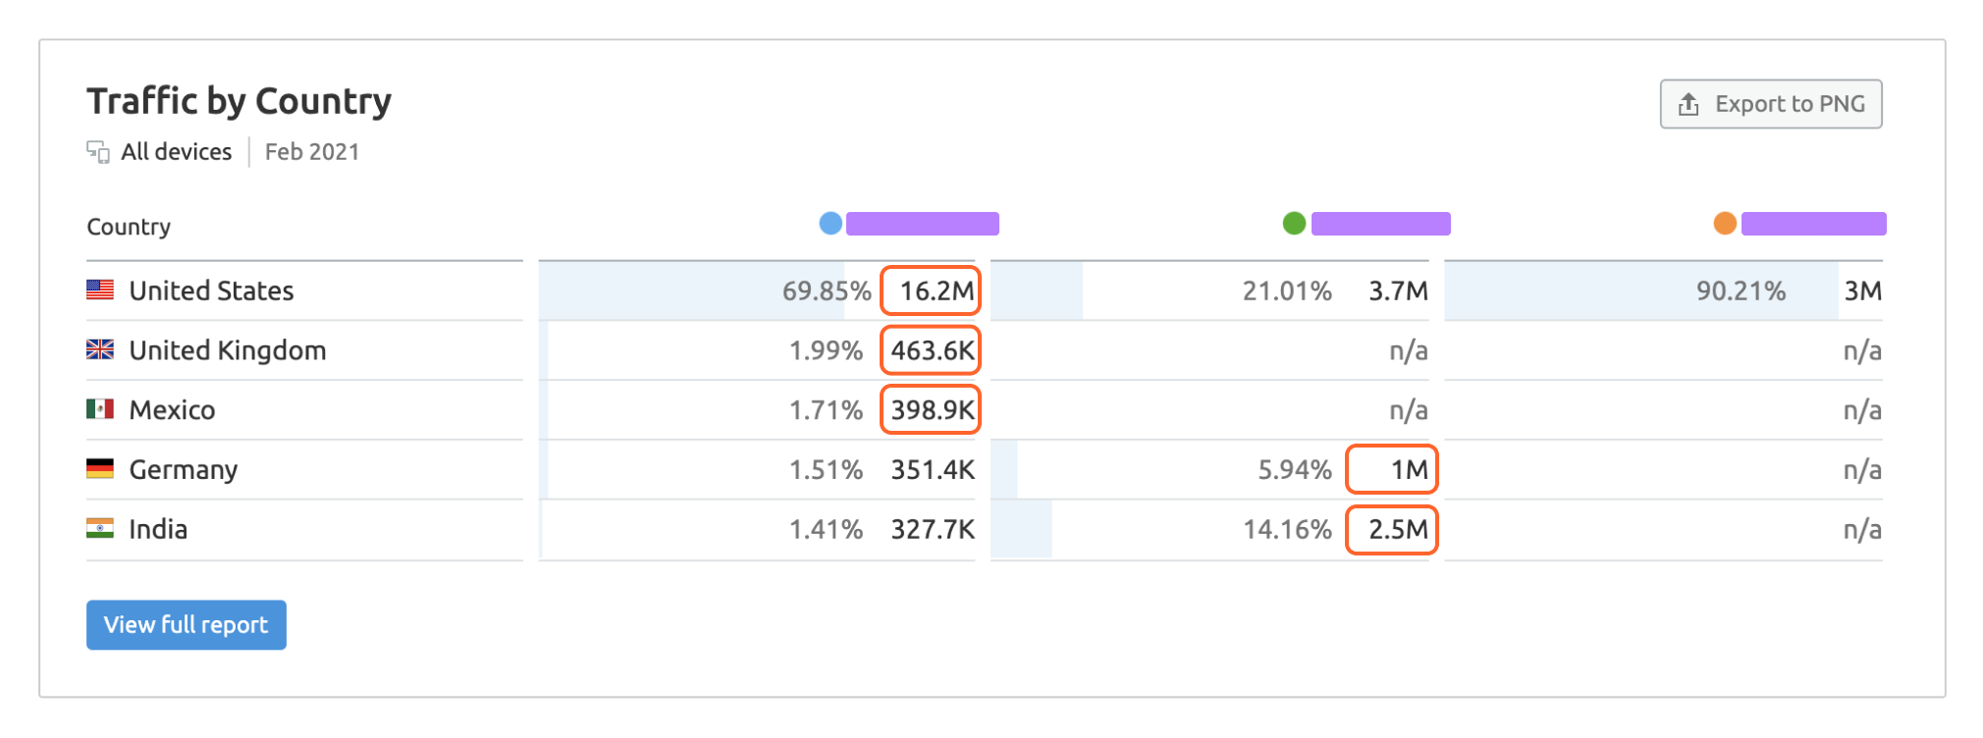This screenshot has height=738, width=1983.
Task: Click the 463.6K United Kingdom traffic value
Action: (932, 350)
